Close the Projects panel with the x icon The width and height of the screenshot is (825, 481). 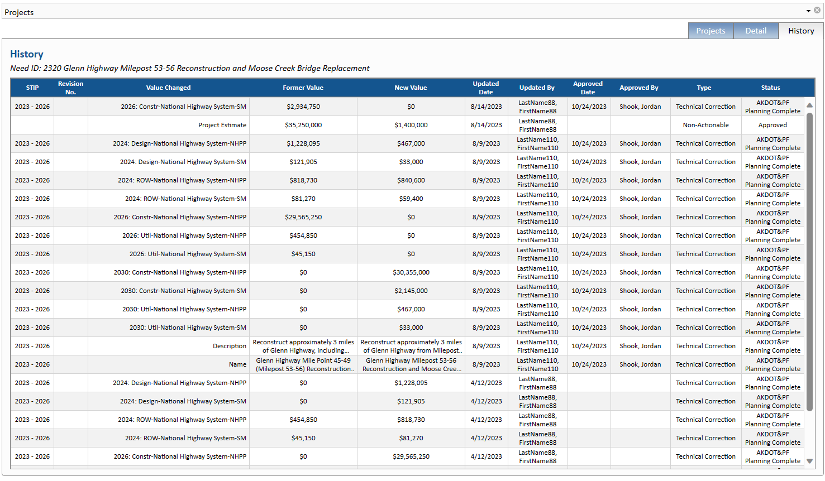[817, 11]
